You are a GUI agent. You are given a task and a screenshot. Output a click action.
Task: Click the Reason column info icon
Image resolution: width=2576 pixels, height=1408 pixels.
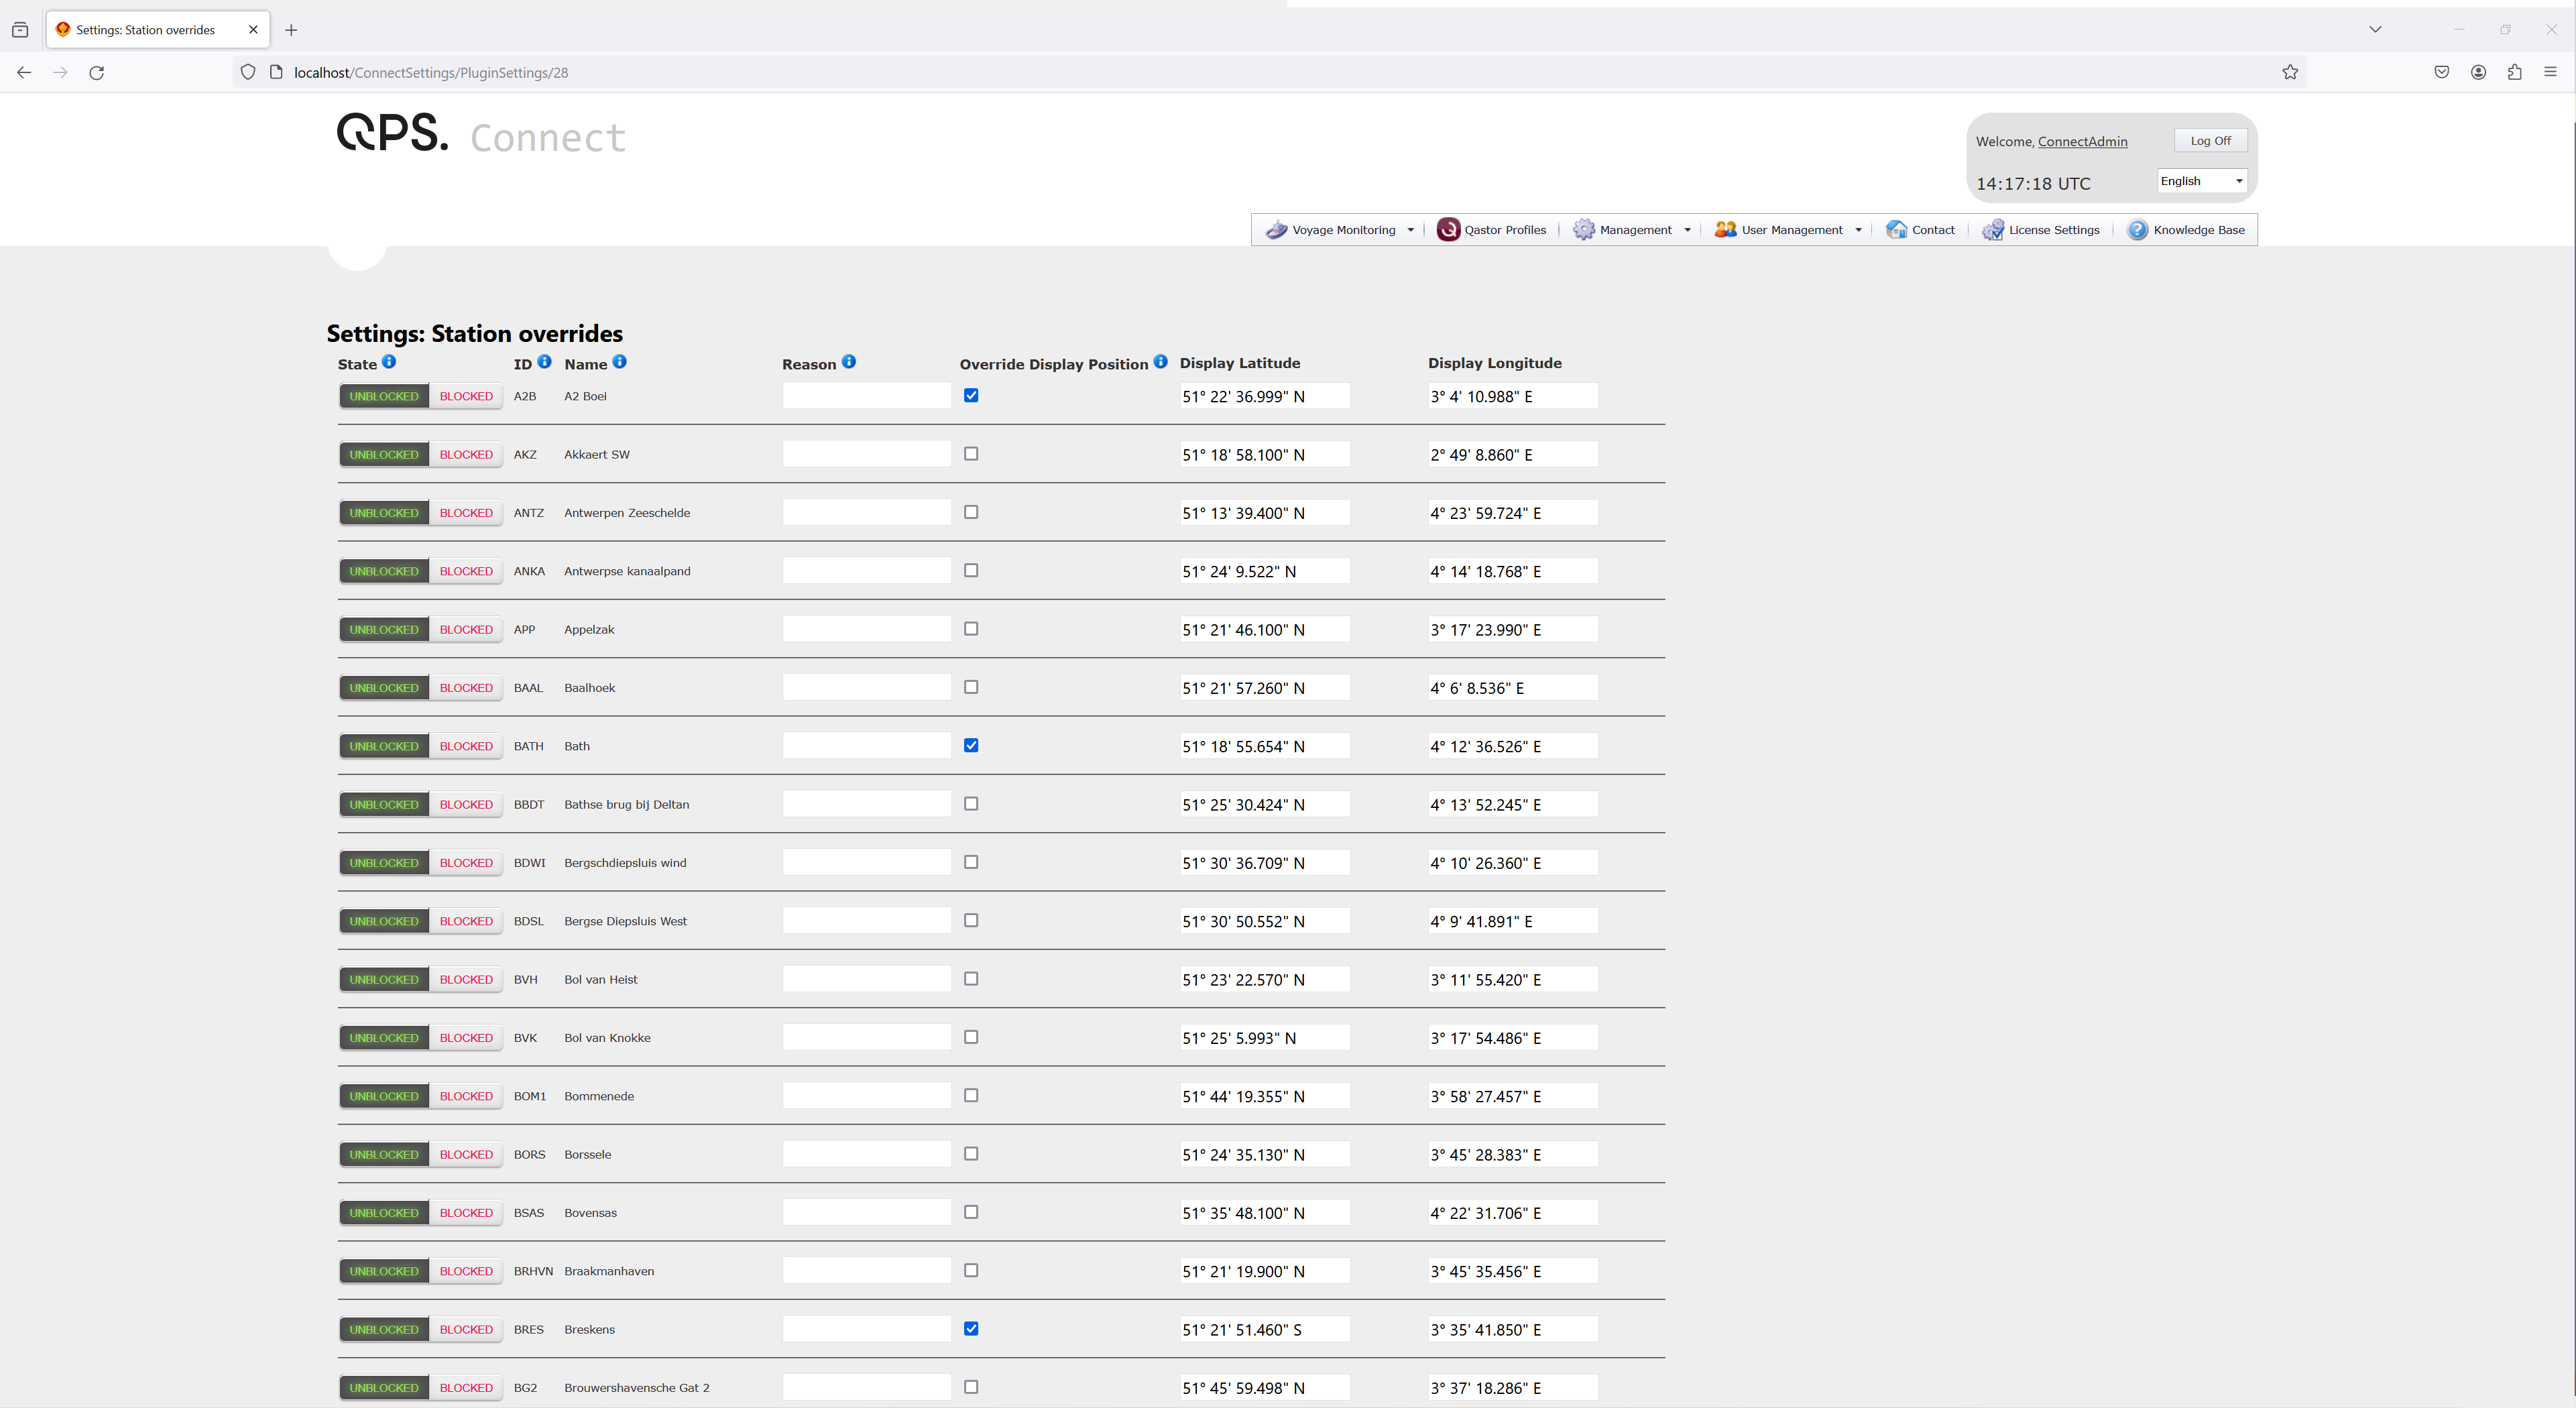pyautogui.click(x=848, y=362)
